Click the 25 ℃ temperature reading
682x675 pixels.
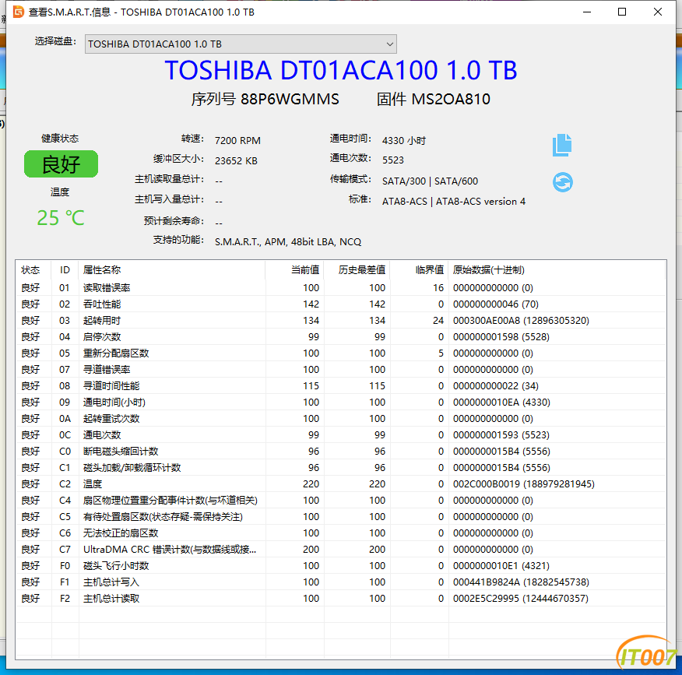pos(61,218)
